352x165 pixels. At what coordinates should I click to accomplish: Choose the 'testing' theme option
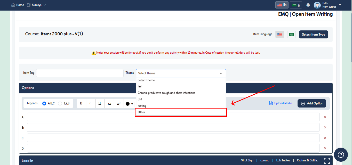pyautogui.click(x=181, y=106)
